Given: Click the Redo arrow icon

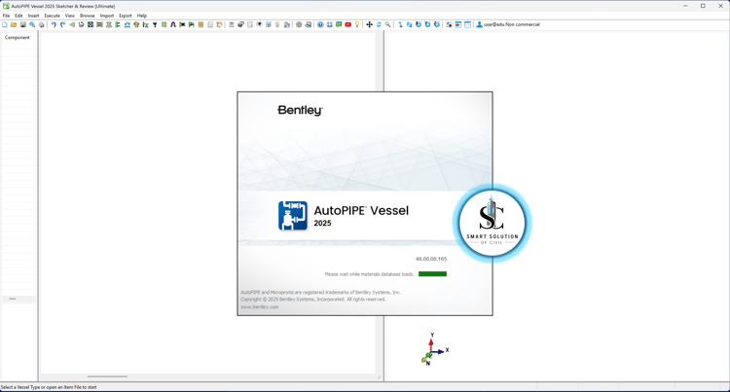Looking at the screenshot, I should click(63, 24).
